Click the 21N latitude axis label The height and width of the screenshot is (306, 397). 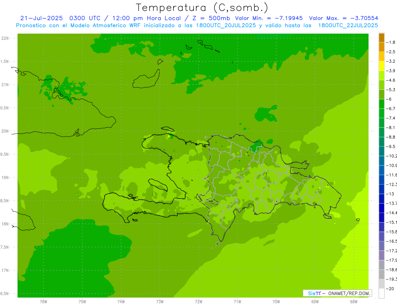[x=5, y=85]
